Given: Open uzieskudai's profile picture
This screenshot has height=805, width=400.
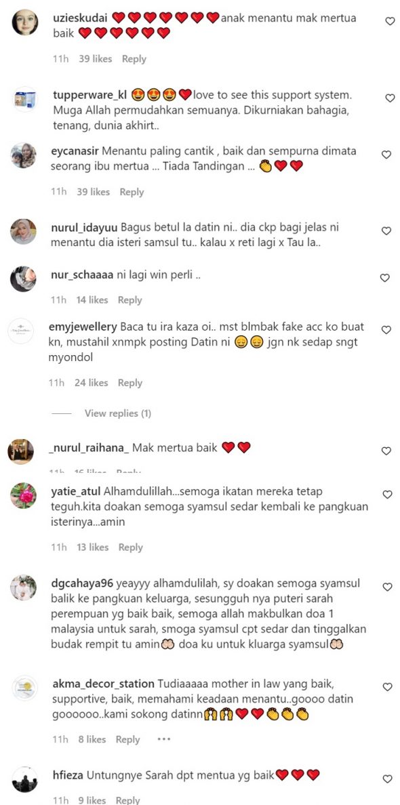Looking at the screenshot, I should 24,22.
